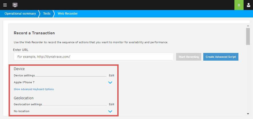The height and width of the screenshot is (119, 253).
Task: Select the Web Recorder breadcrumb
Action: pos(68,13)
